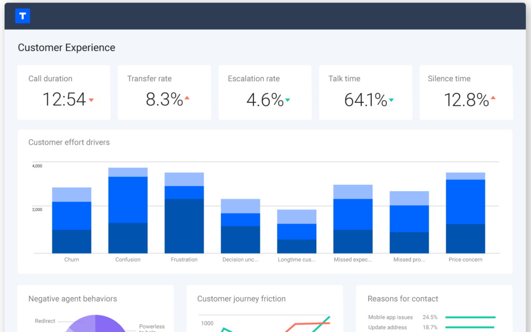This screenshot has height=332, width=531.
Task: Click the Customer Experience heading
Action: coord(66,47)
